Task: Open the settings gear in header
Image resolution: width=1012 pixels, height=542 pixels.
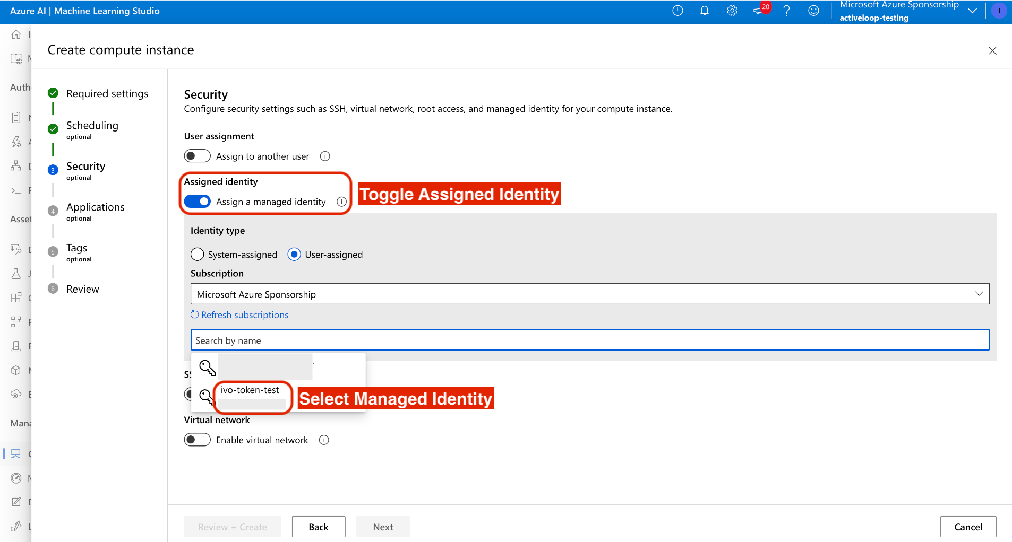Action: [732, 11]
